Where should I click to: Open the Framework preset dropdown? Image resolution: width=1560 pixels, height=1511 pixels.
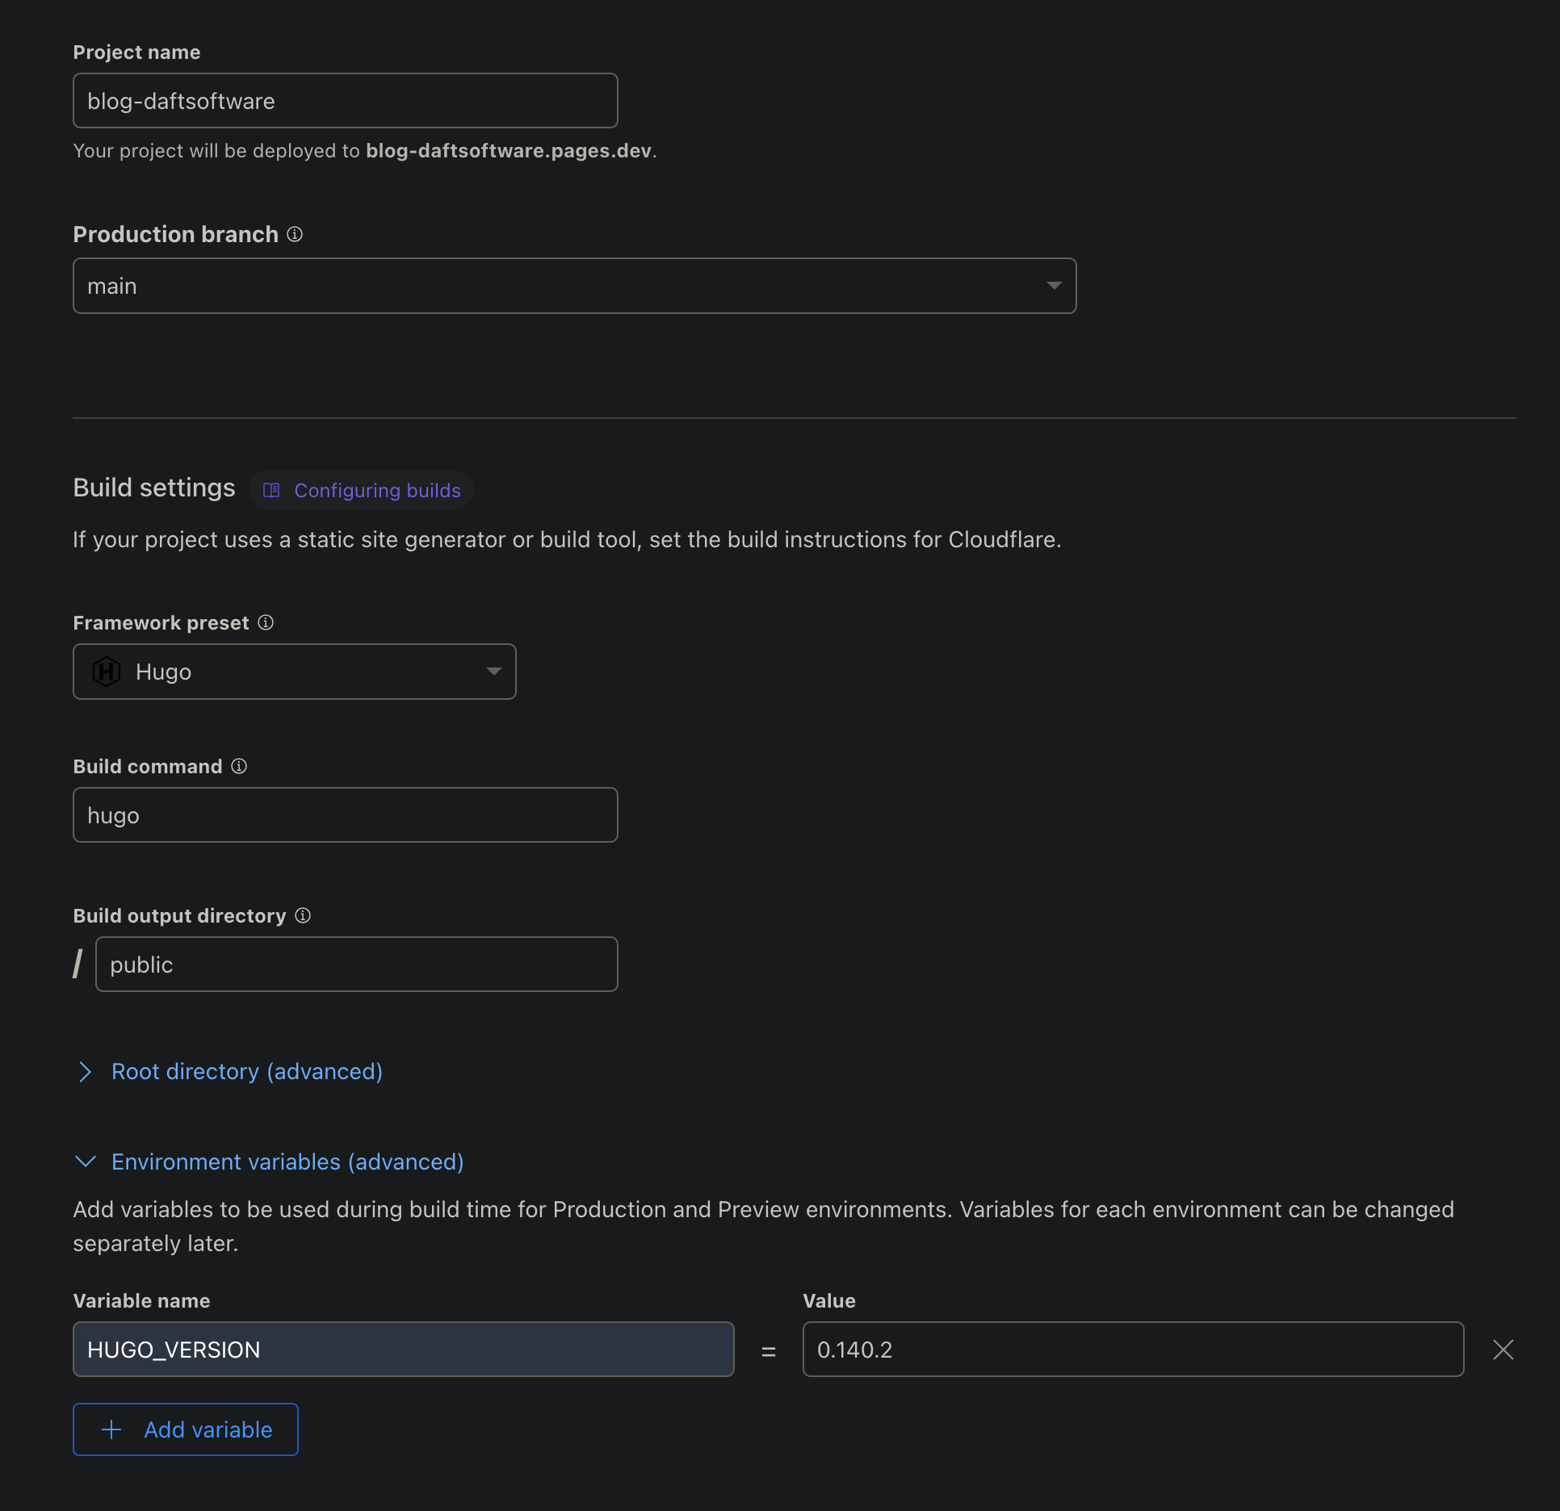[294, 671]
